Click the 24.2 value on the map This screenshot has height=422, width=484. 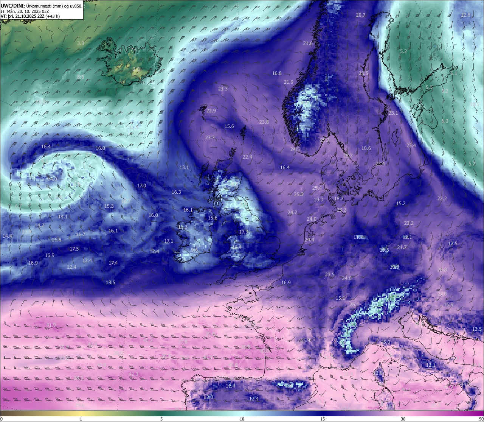(292, 213)
